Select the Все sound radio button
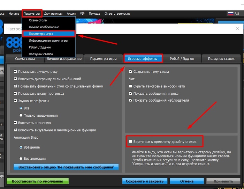The width and height of the screenshot is (244, 189). click(x=21, y=108)
